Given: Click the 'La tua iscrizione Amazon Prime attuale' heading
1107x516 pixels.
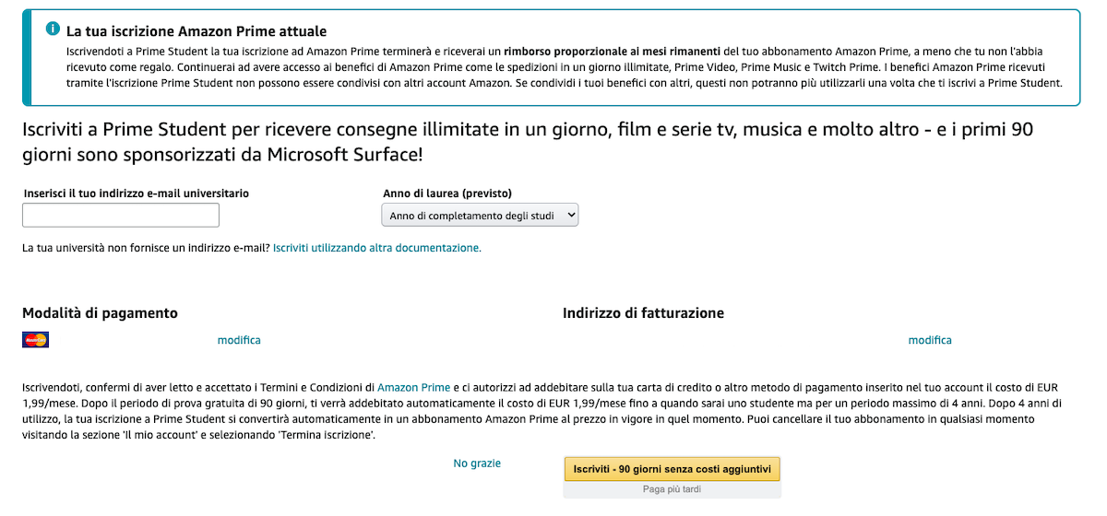Looking at the screenshot, I should pyautogui.click(x=196, y=32).
